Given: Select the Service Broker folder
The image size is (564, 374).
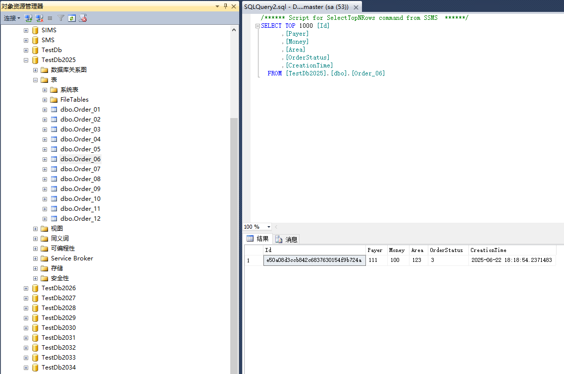Looking at the screenshot, I should [x=72, y=258].
